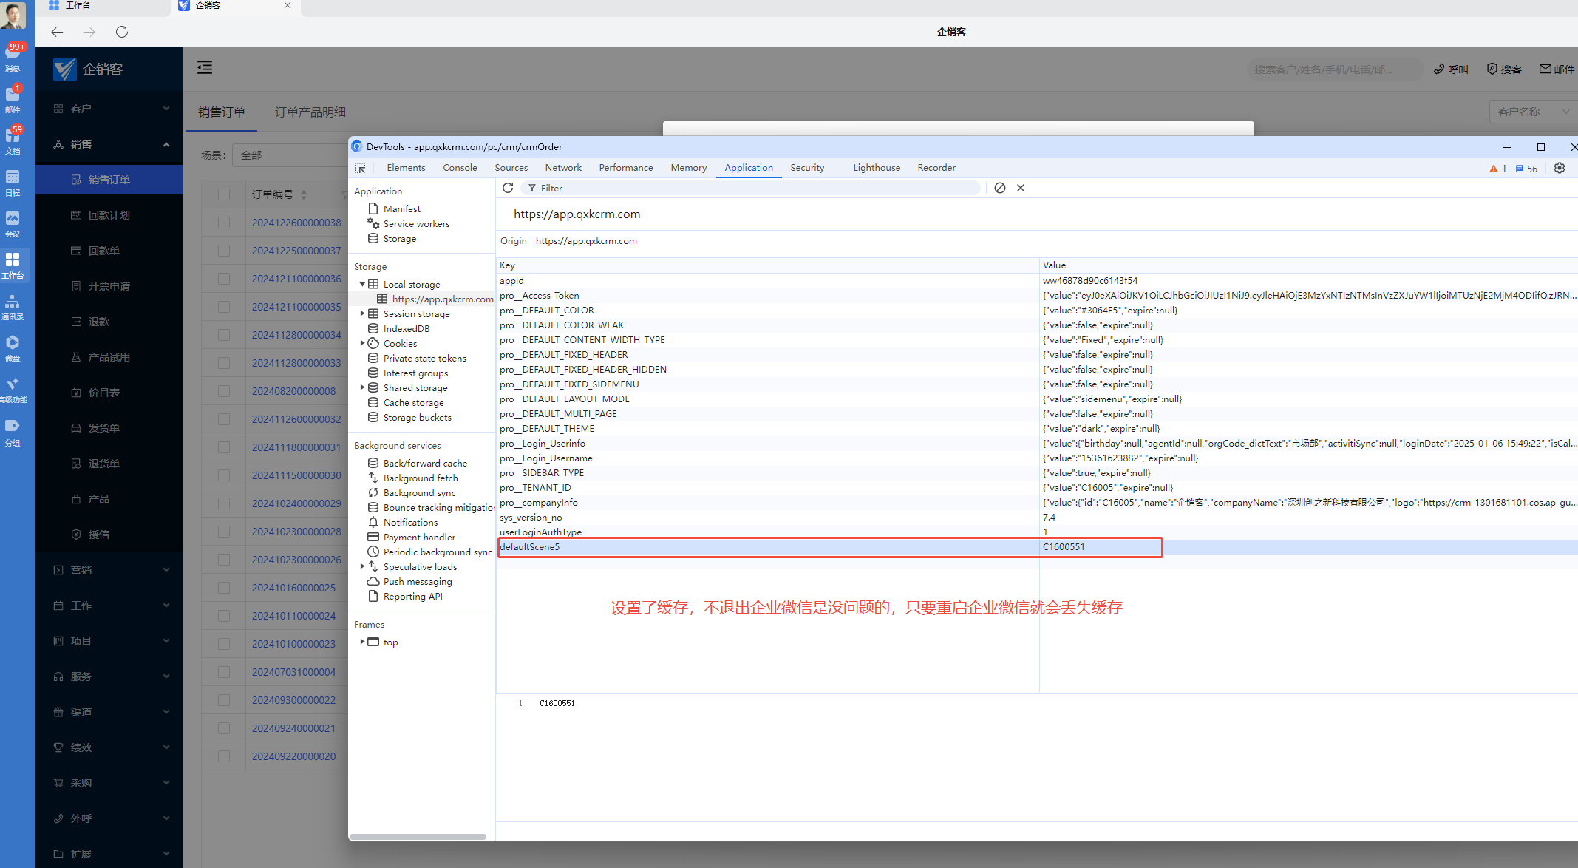This screenshot has width=1578, height=868.
Task: Click the horizontal scrollbar in DevTools sidebar
Action: (x=418, y=837)
